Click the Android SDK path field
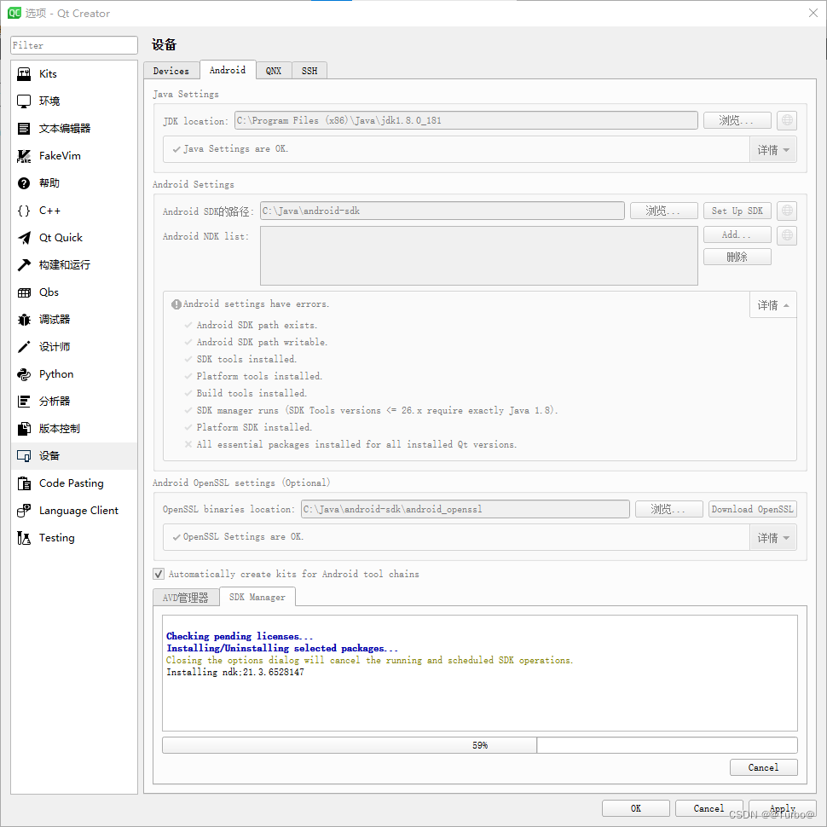 pos(442,211)
